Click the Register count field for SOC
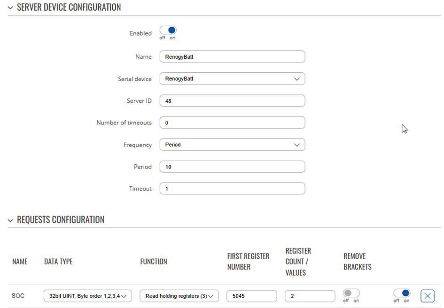444x308 pixels. pos(310,296)
